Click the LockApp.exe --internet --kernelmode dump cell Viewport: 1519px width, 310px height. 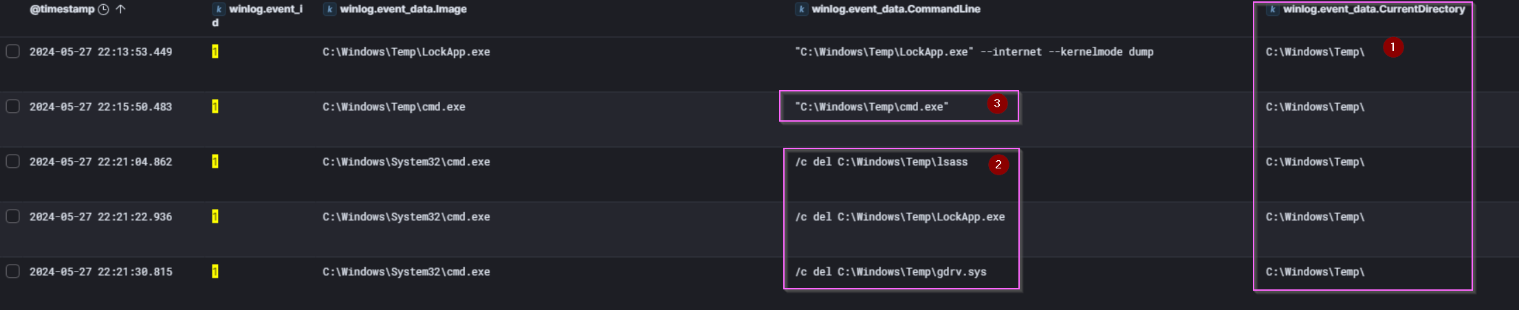tap(974, 52)
